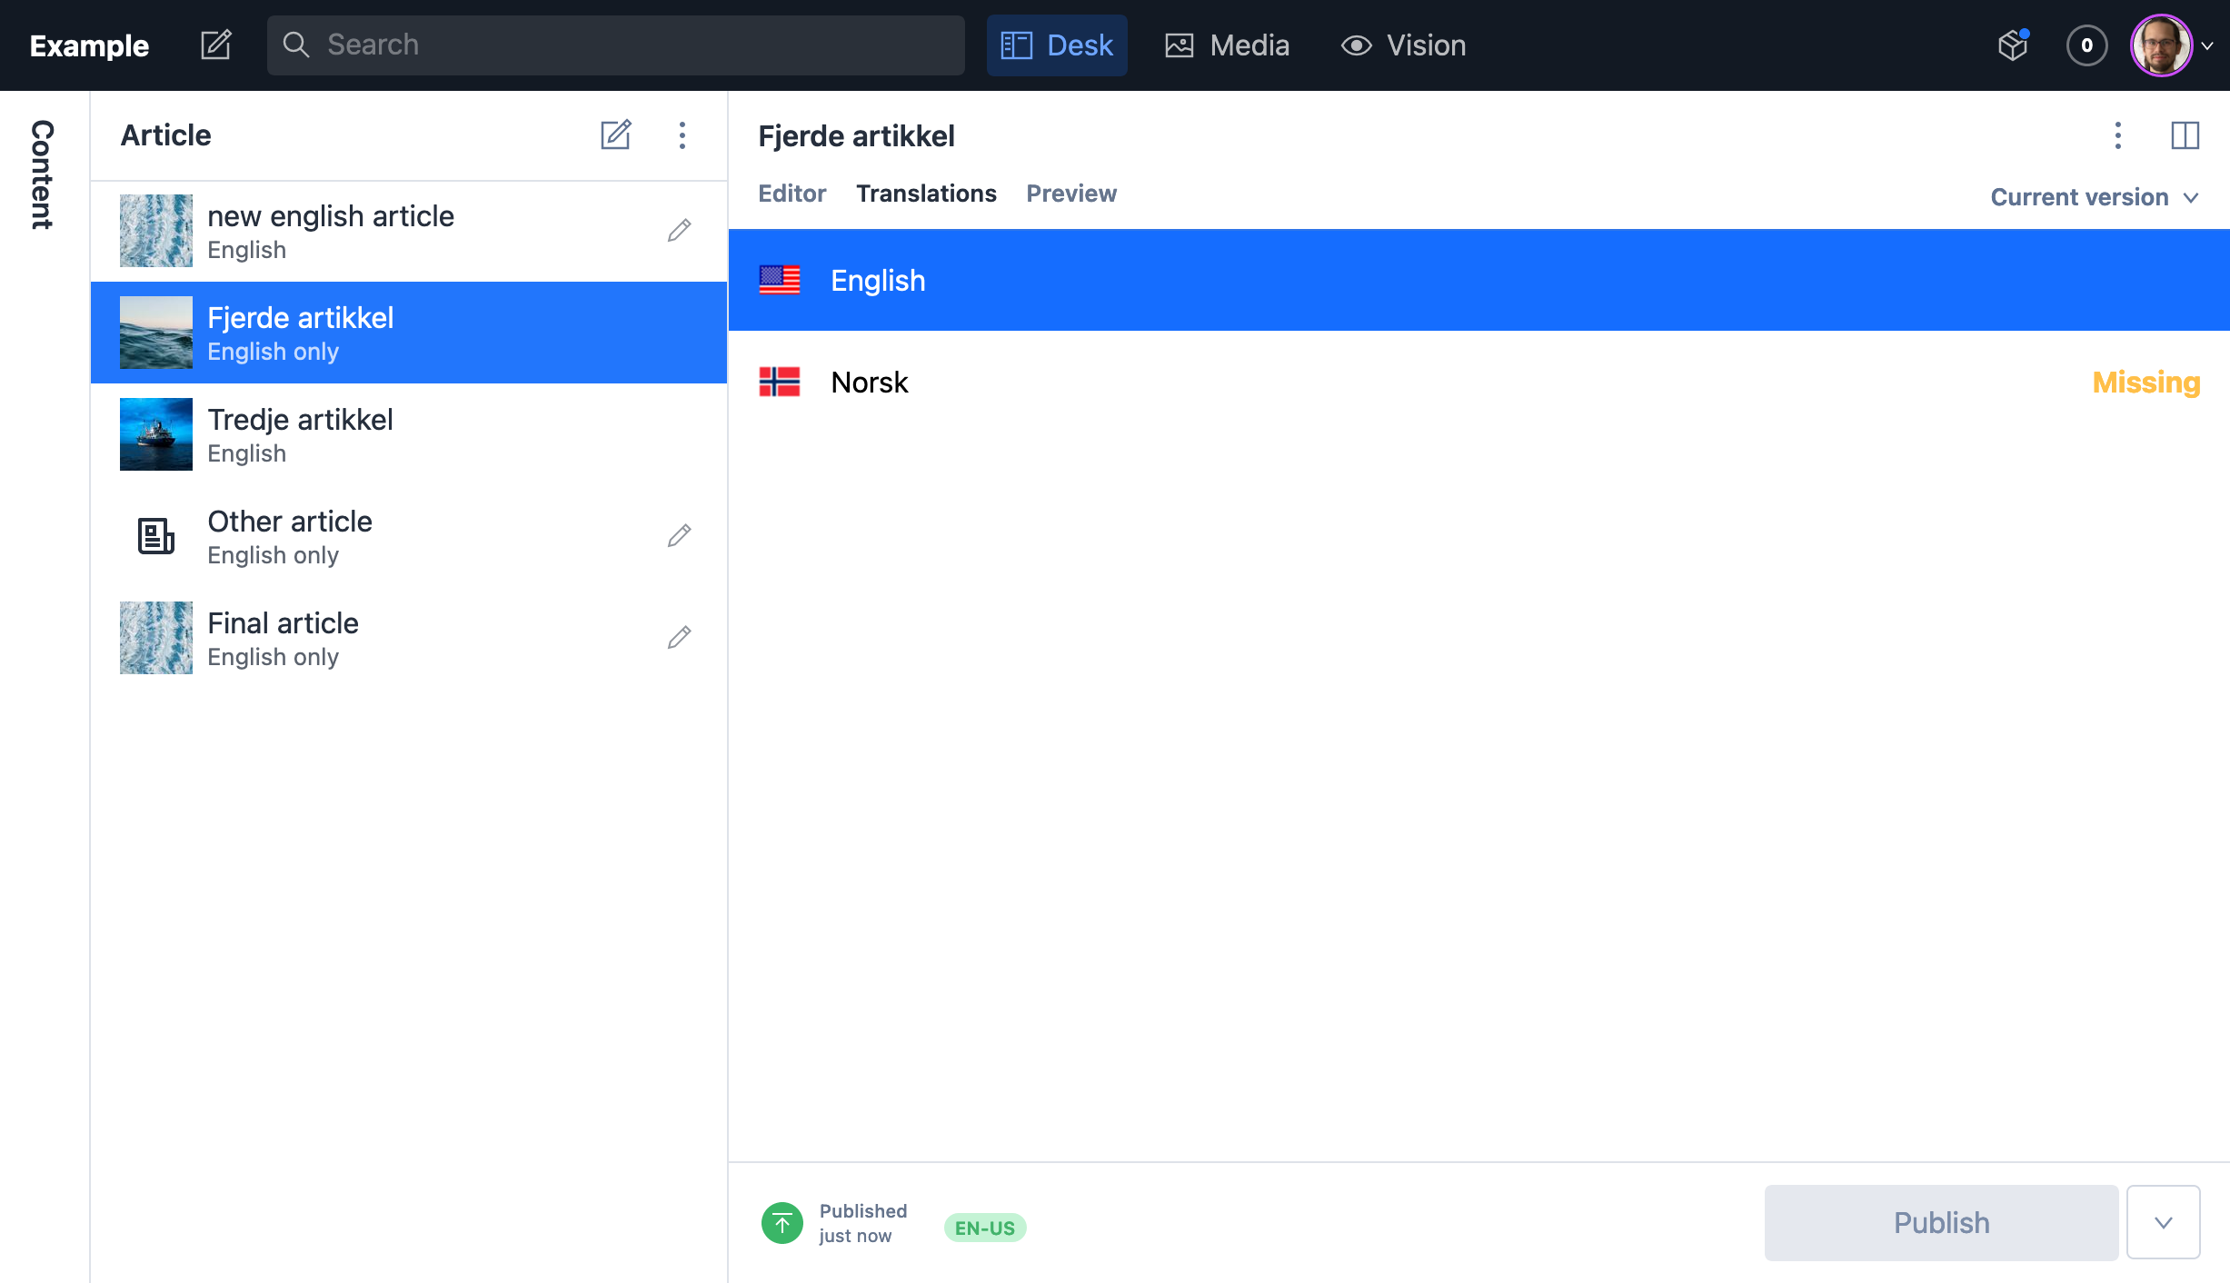This screenshot has width=2230, height=1283.
Task: Switch to the Editor tab
Action: pos(791,194)
